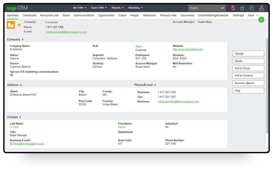
Task: Open the Team CRM dropdown menu
Action: [99, 8]
